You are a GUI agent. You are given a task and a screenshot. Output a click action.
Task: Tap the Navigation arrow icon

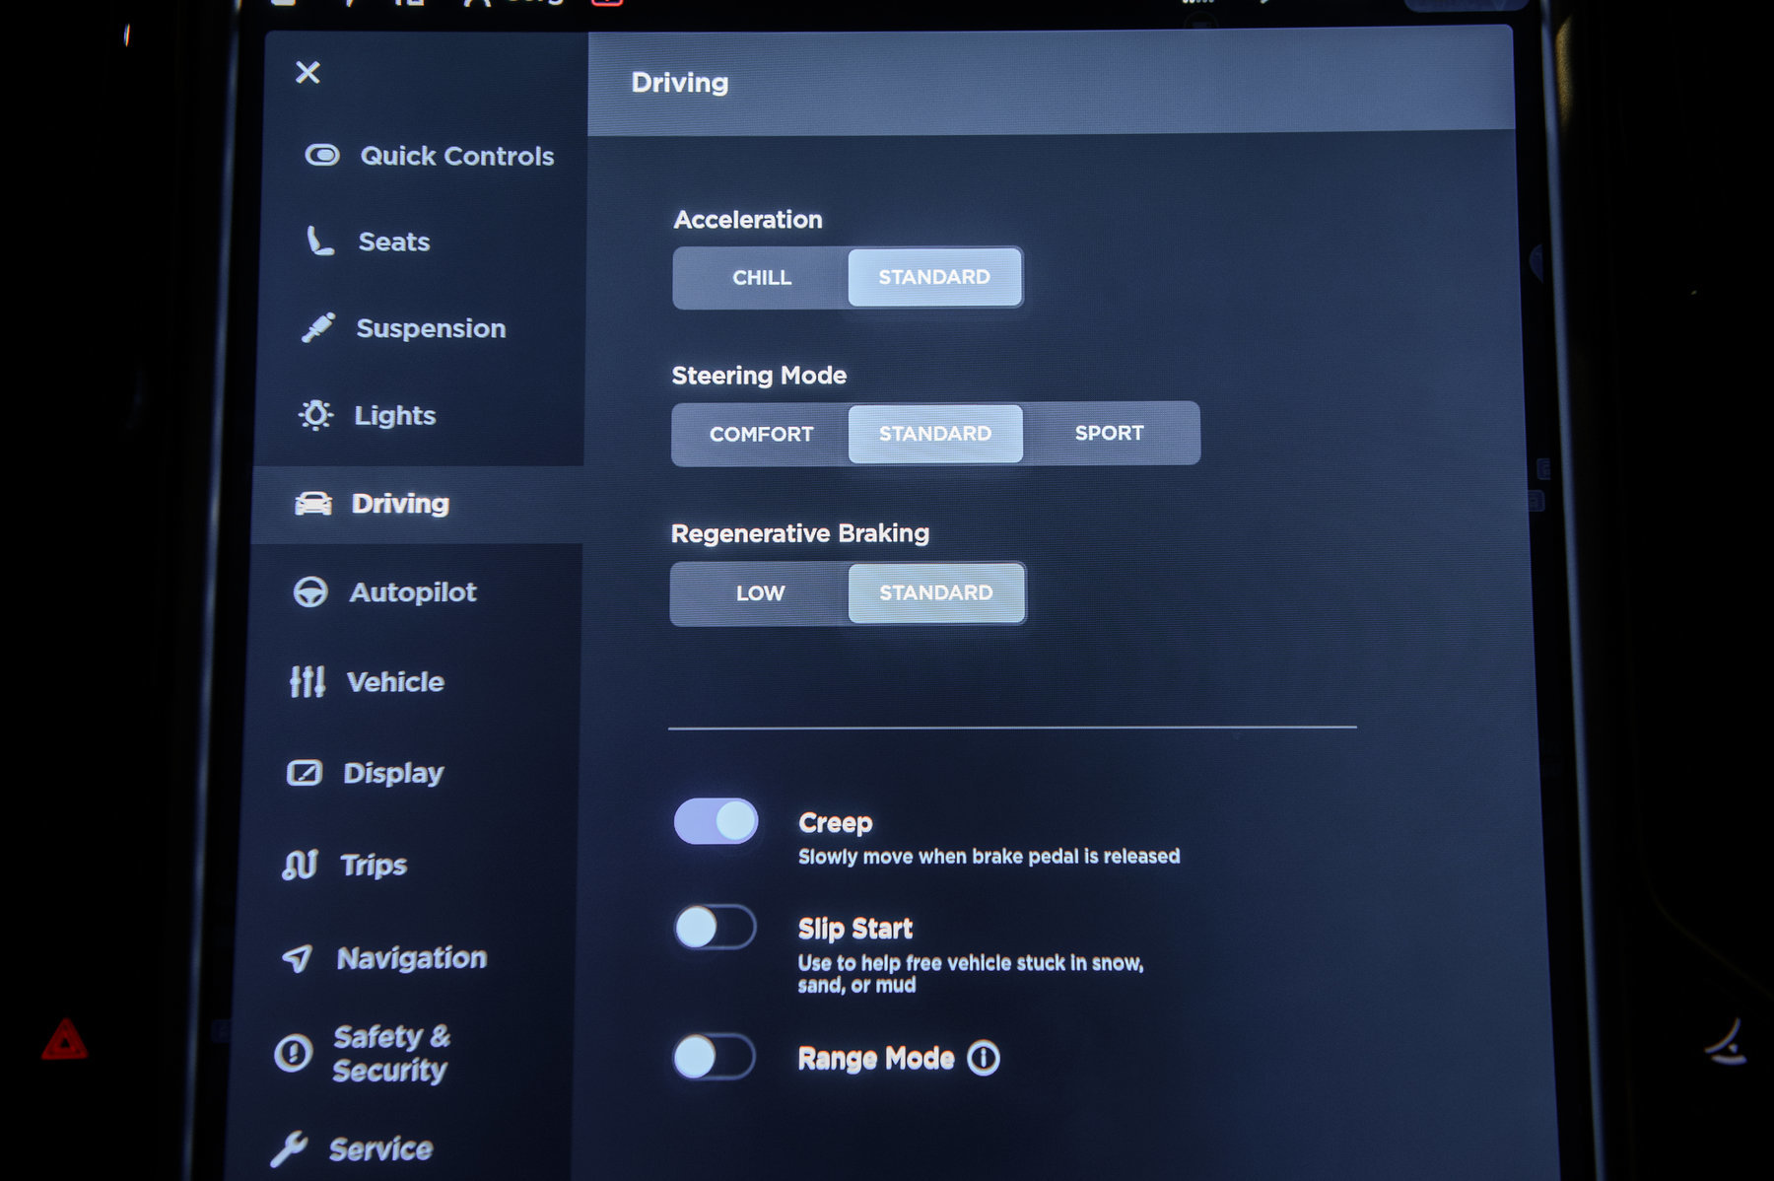tap(297, 958)
